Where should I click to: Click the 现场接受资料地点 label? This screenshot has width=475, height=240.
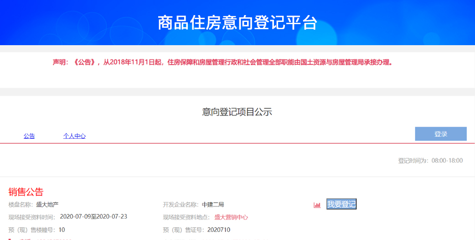point(187,217)
